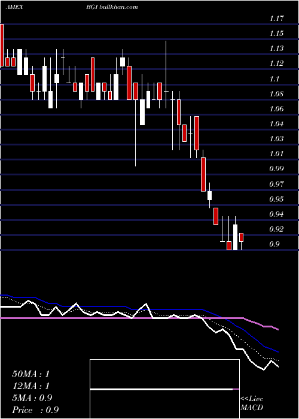Click the 50MA : 1 indicator text
299x419 pixels.
(30, 374)
